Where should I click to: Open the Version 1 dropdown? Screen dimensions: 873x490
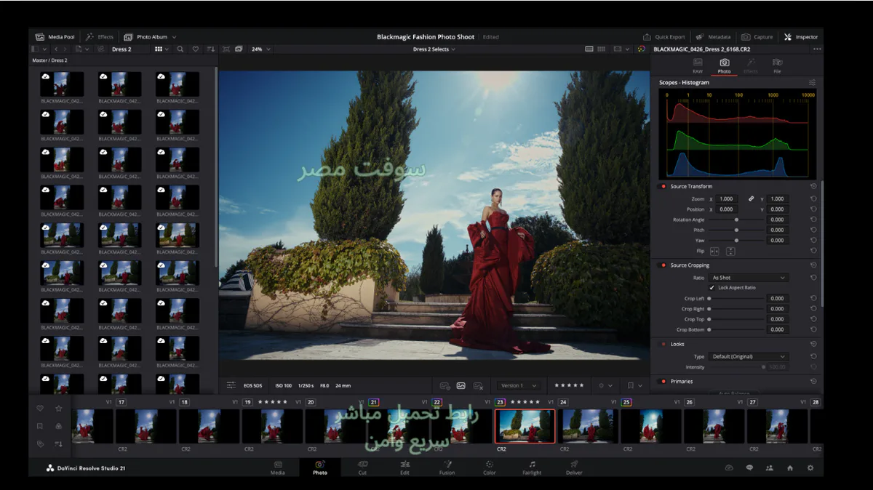point(519,385)
